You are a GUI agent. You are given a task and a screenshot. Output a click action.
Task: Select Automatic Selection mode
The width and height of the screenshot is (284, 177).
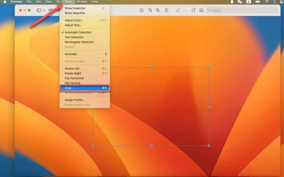(78, 32)
